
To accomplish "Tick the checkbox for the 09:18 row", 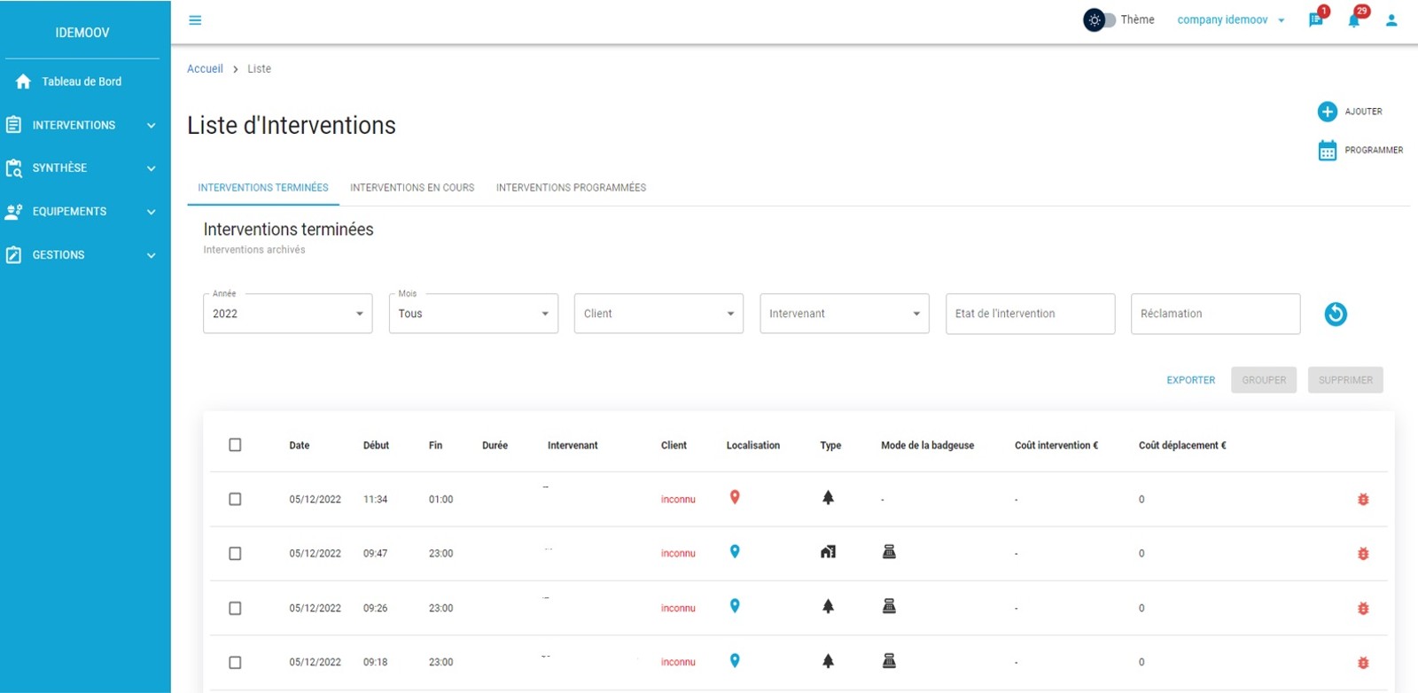I will 235,662.
